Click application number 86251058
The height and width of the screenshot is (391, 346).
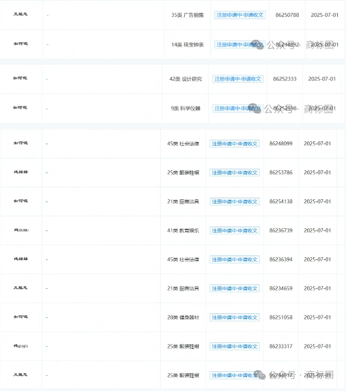pos(281,317)
